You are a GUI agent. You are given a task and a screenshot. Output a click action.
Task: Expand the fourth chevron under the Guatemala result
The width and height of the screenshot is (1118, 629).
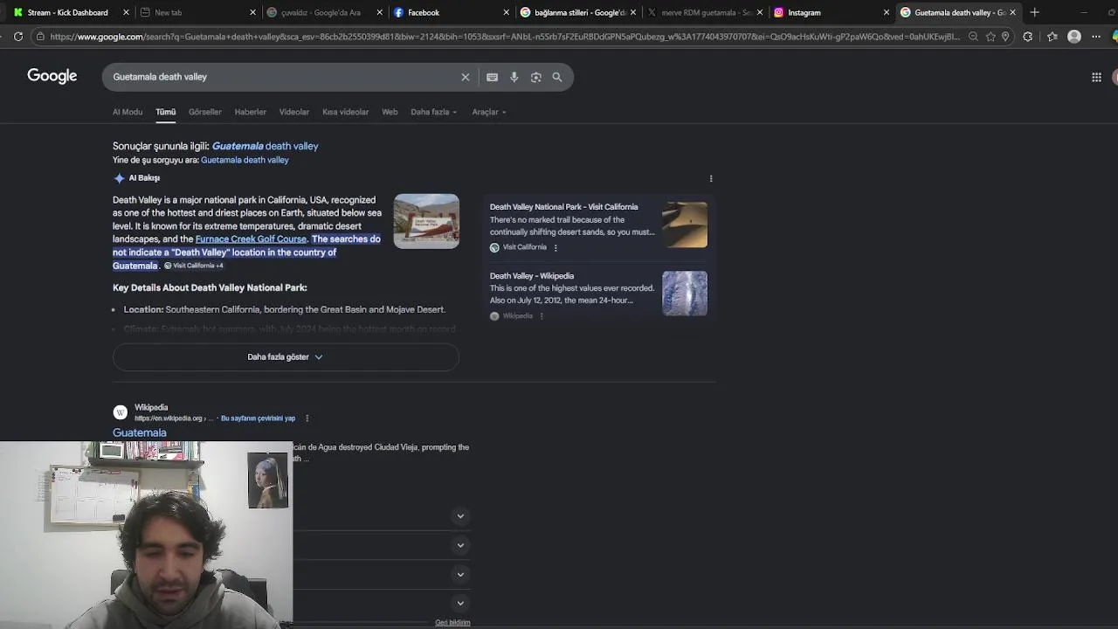460,603
